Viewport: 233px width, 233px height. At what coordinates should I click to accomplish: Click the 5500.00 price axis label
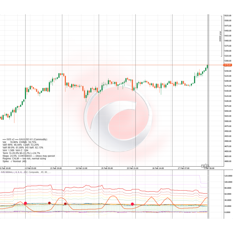click(x=228, y=21)
